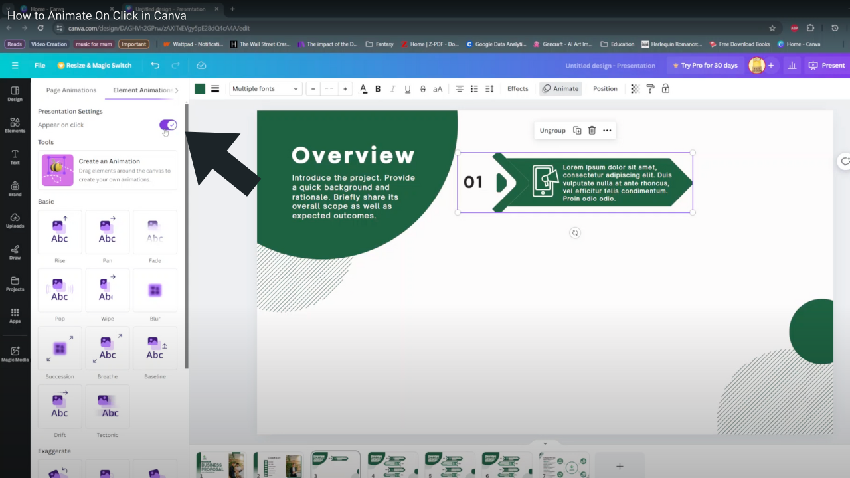Switch to the Element Animations tab
This screenshot has width=850, height=478.
[x=143, y=90]
